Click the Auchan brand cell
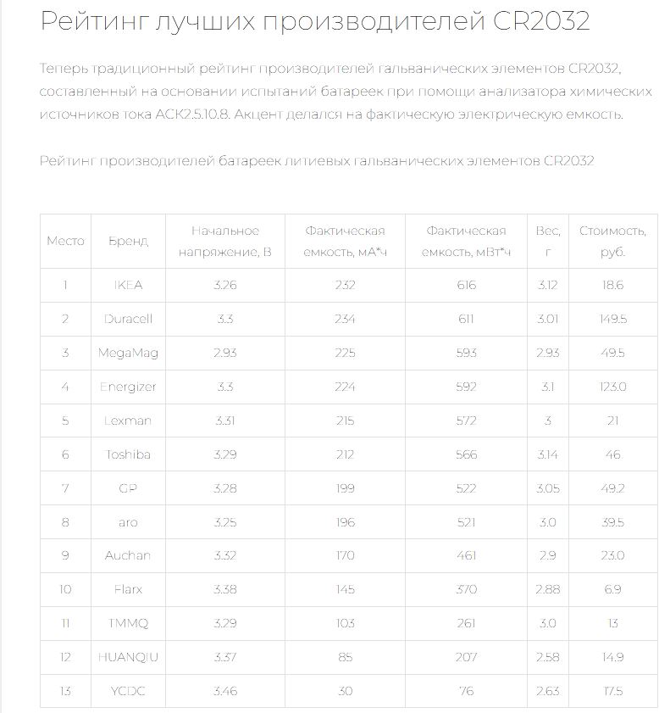 click(x=128, y=555)
